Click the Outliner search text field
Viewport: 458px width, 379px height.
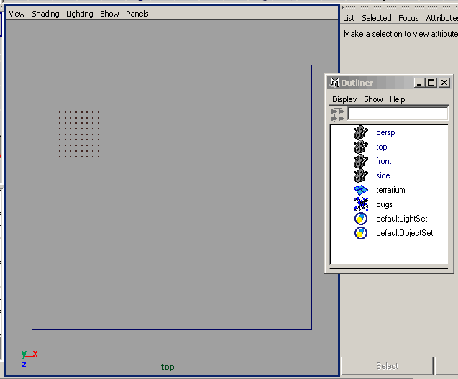click(x=398, y=114)
